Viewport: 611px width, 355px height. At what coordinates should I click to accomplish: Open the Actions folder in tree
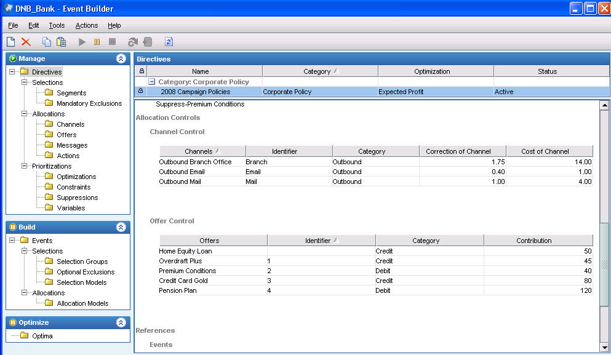coord(62,156)
